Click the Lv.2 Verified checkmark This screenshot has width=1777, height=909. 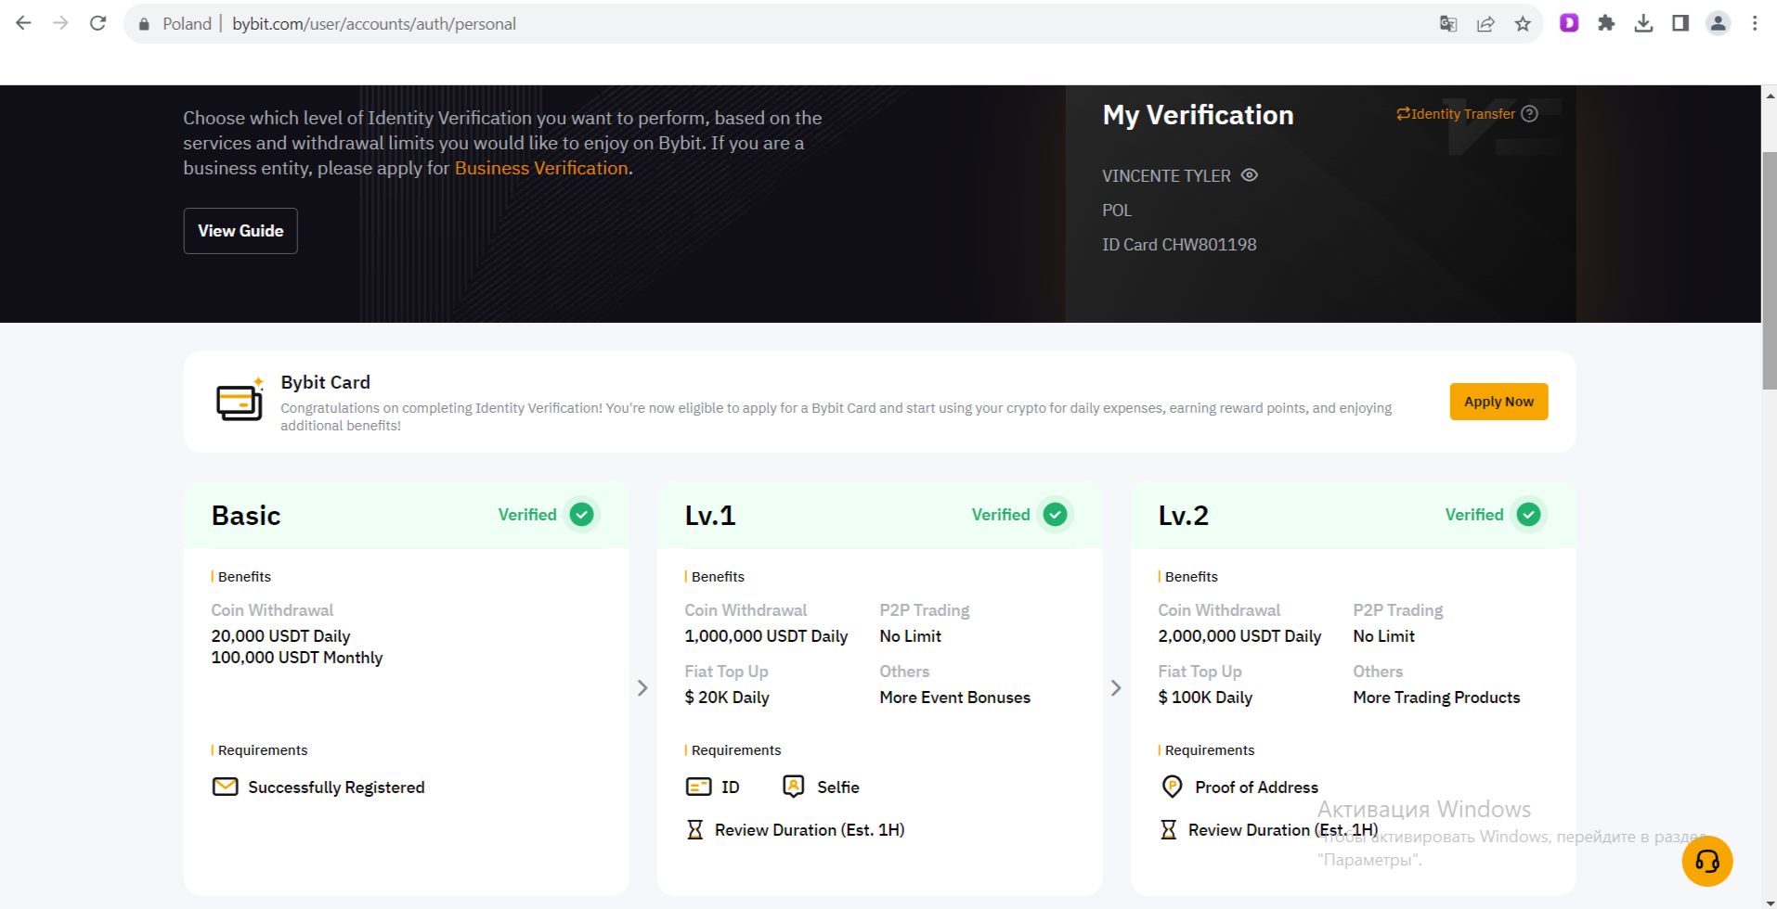tap(1528, 515)
